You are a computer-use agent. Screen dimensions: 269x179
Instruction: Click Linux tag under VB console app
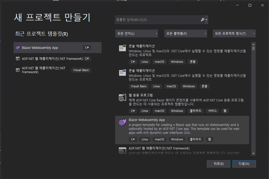coord(156,86)
